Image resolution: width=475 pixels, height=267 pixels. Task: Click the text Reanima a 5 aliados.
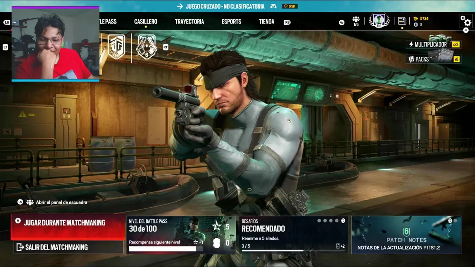click(261, 238)
